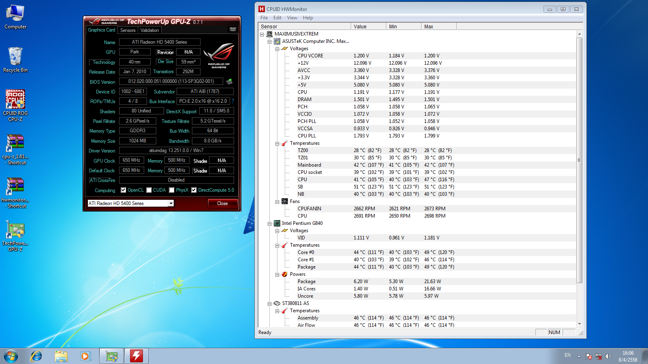648x364 pixels.
Task: Click the Max column header
Action: (x=439, y=27)
